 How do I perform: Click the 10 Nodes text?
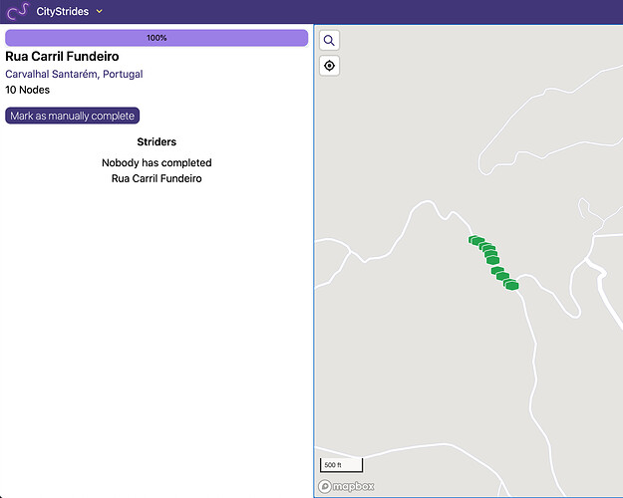point(28,90)
